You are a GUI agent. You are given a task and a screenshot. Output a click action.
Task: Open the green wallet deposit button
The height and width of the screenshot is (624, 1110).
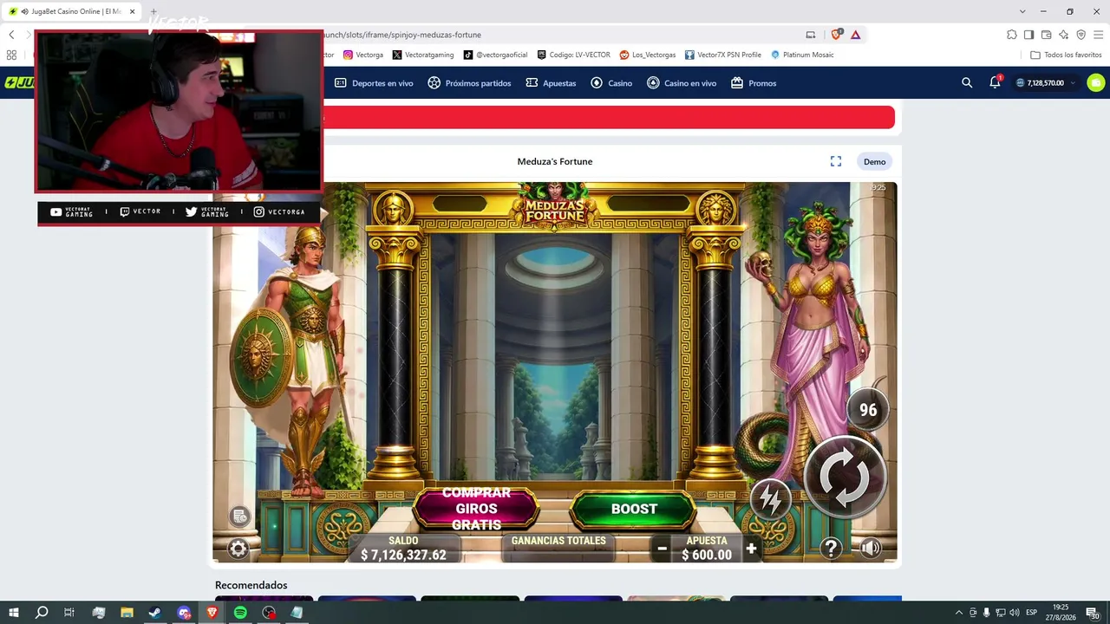click(1096, 83)
